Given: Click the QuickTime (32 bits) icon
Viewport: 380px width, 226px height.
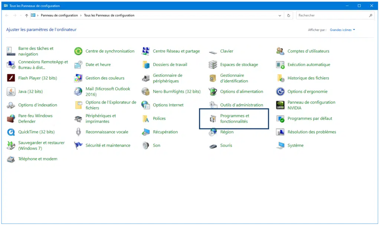Looking at the screenshot, I should pos(11,132).
